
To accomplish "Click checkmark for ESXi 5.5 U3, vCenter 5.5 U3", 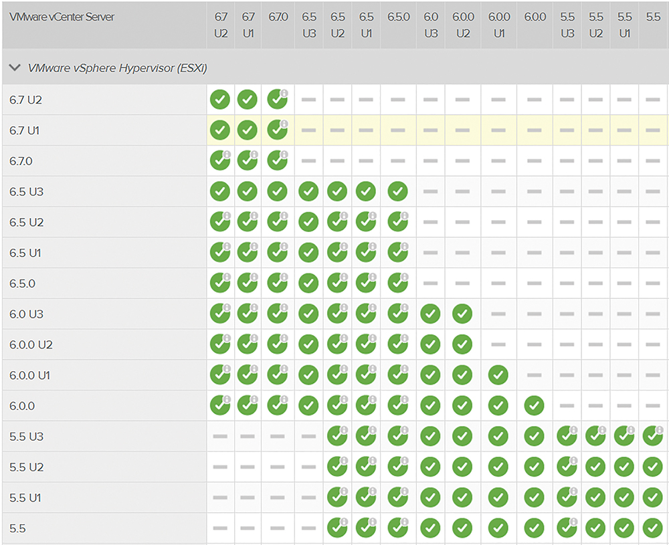I will pyautogui.click(x=567, y=436).
